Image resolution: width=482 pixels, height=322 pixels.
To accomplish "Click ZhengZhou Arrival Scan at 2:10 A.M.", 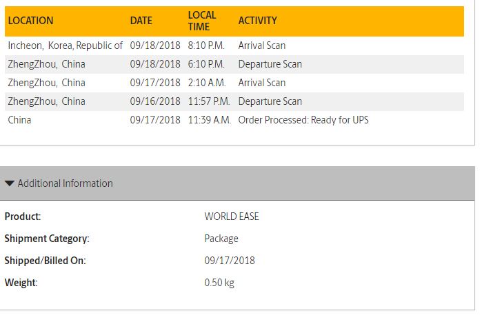I will (x=234, y=83).
